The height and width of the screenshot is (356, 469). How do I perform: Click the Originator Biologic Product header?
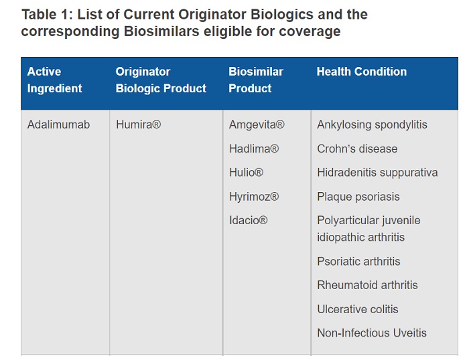pyautogui.click(x=161, y=80)
